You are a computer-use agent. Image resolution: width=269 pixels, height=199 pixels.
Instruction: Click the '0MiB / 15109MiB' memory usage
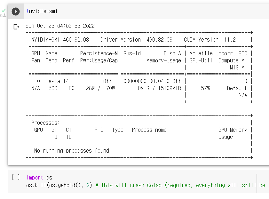(159, 88)
